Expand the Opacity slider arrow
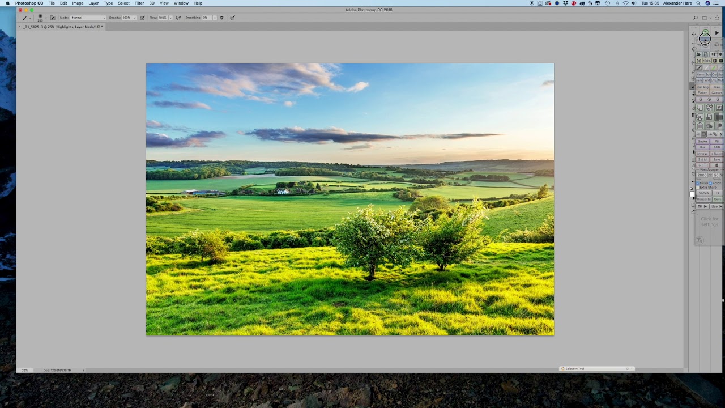The height and width of the screenshot is (408, 725). coord(135,18)
